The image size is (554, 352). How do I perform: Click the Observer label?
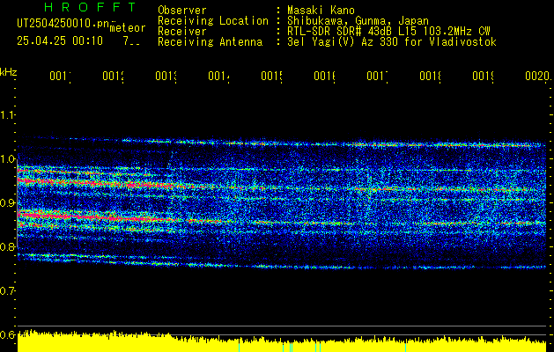point(182,11)
